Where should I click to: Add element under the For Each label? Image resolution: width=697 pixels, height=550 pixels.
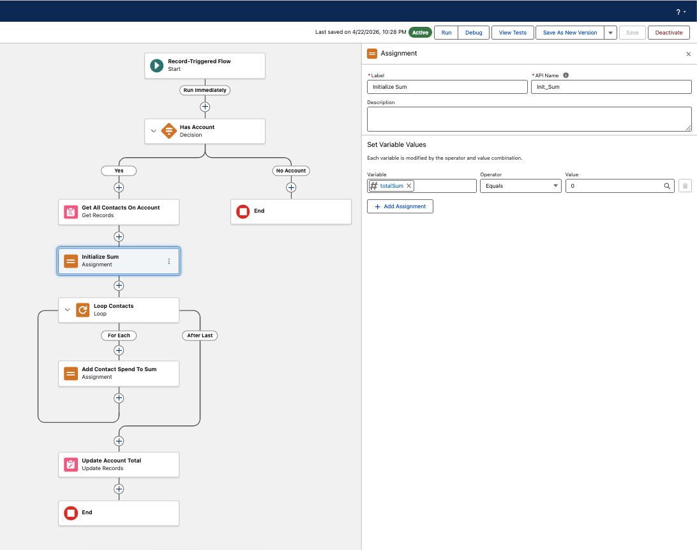(119, 350)
